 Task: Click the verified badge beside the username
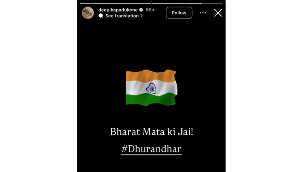coord(141,10)
